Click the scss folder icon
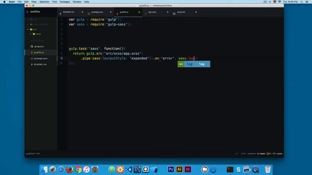The width and height of the screenshot is (312, 175). coord(34,34)
